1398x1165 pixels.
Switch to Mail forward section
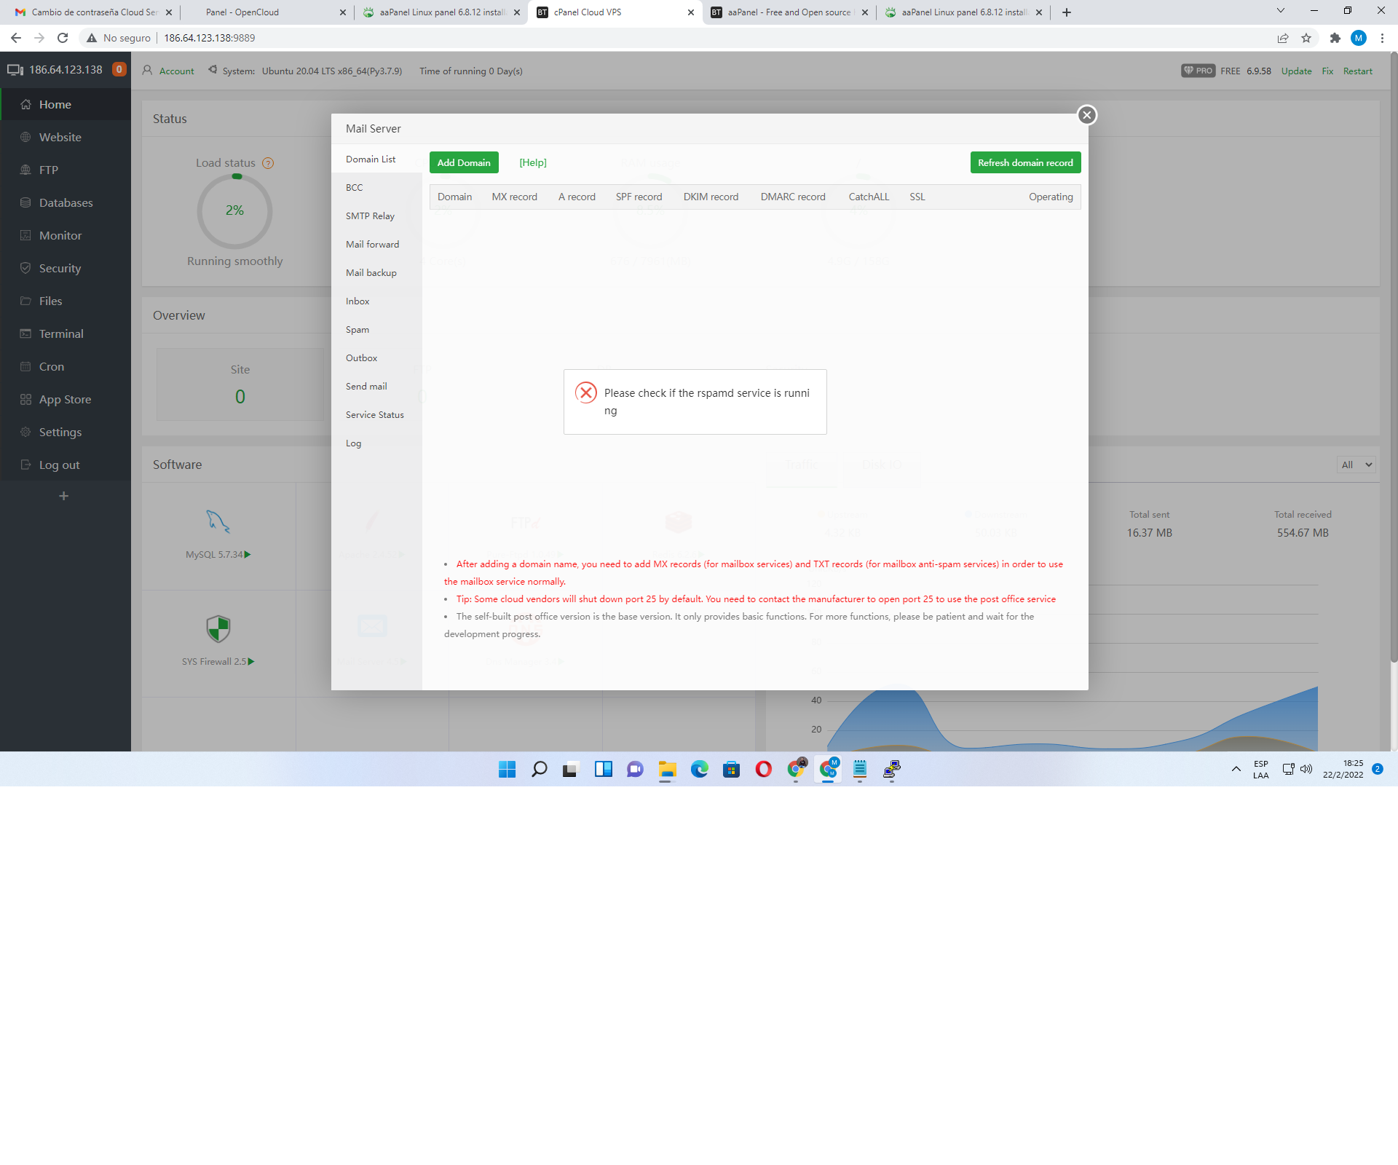[372, 245]
